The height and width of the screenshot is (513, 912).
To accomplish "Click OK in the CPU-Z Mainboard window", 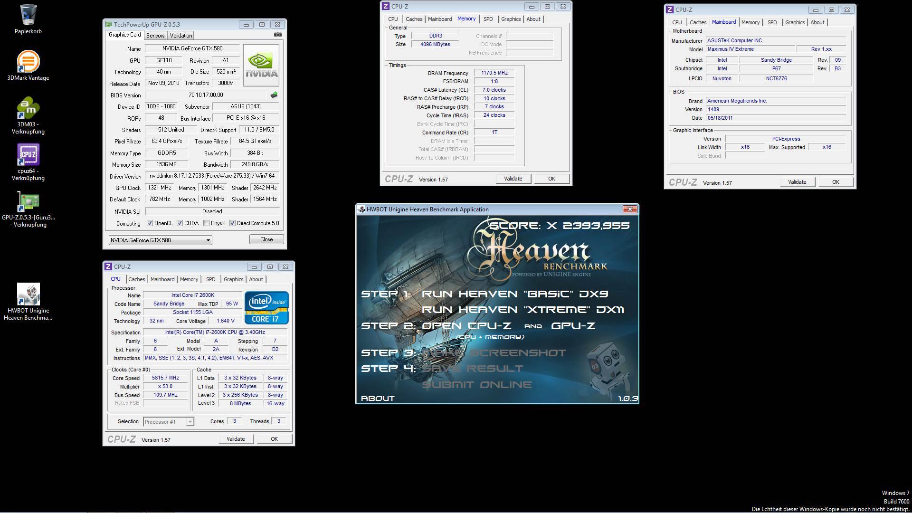I will pos(836,182).
